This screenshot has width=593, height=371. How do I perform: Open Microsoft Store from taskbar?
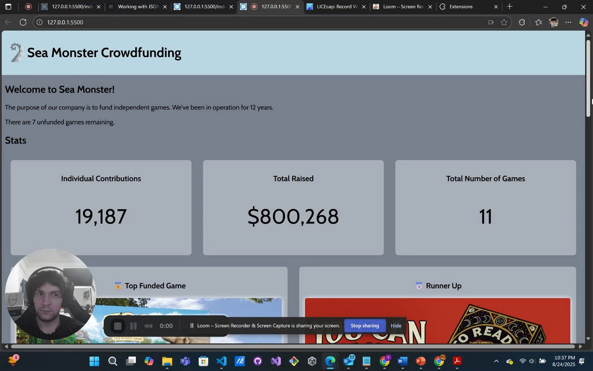pos(203,361)
